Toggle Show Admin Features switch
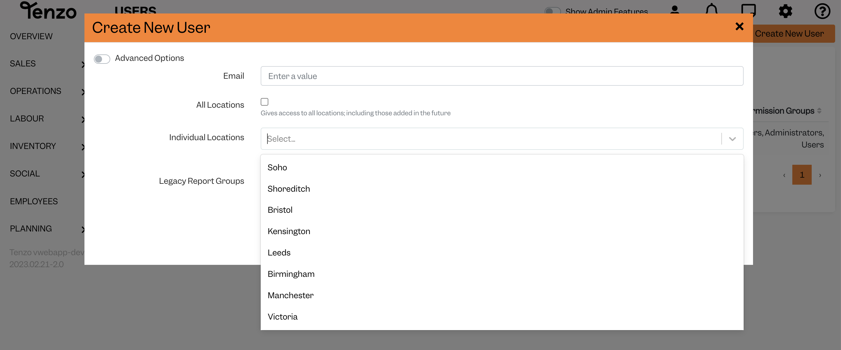This screenshot has height=350, width=841. (x=552, y=11)
